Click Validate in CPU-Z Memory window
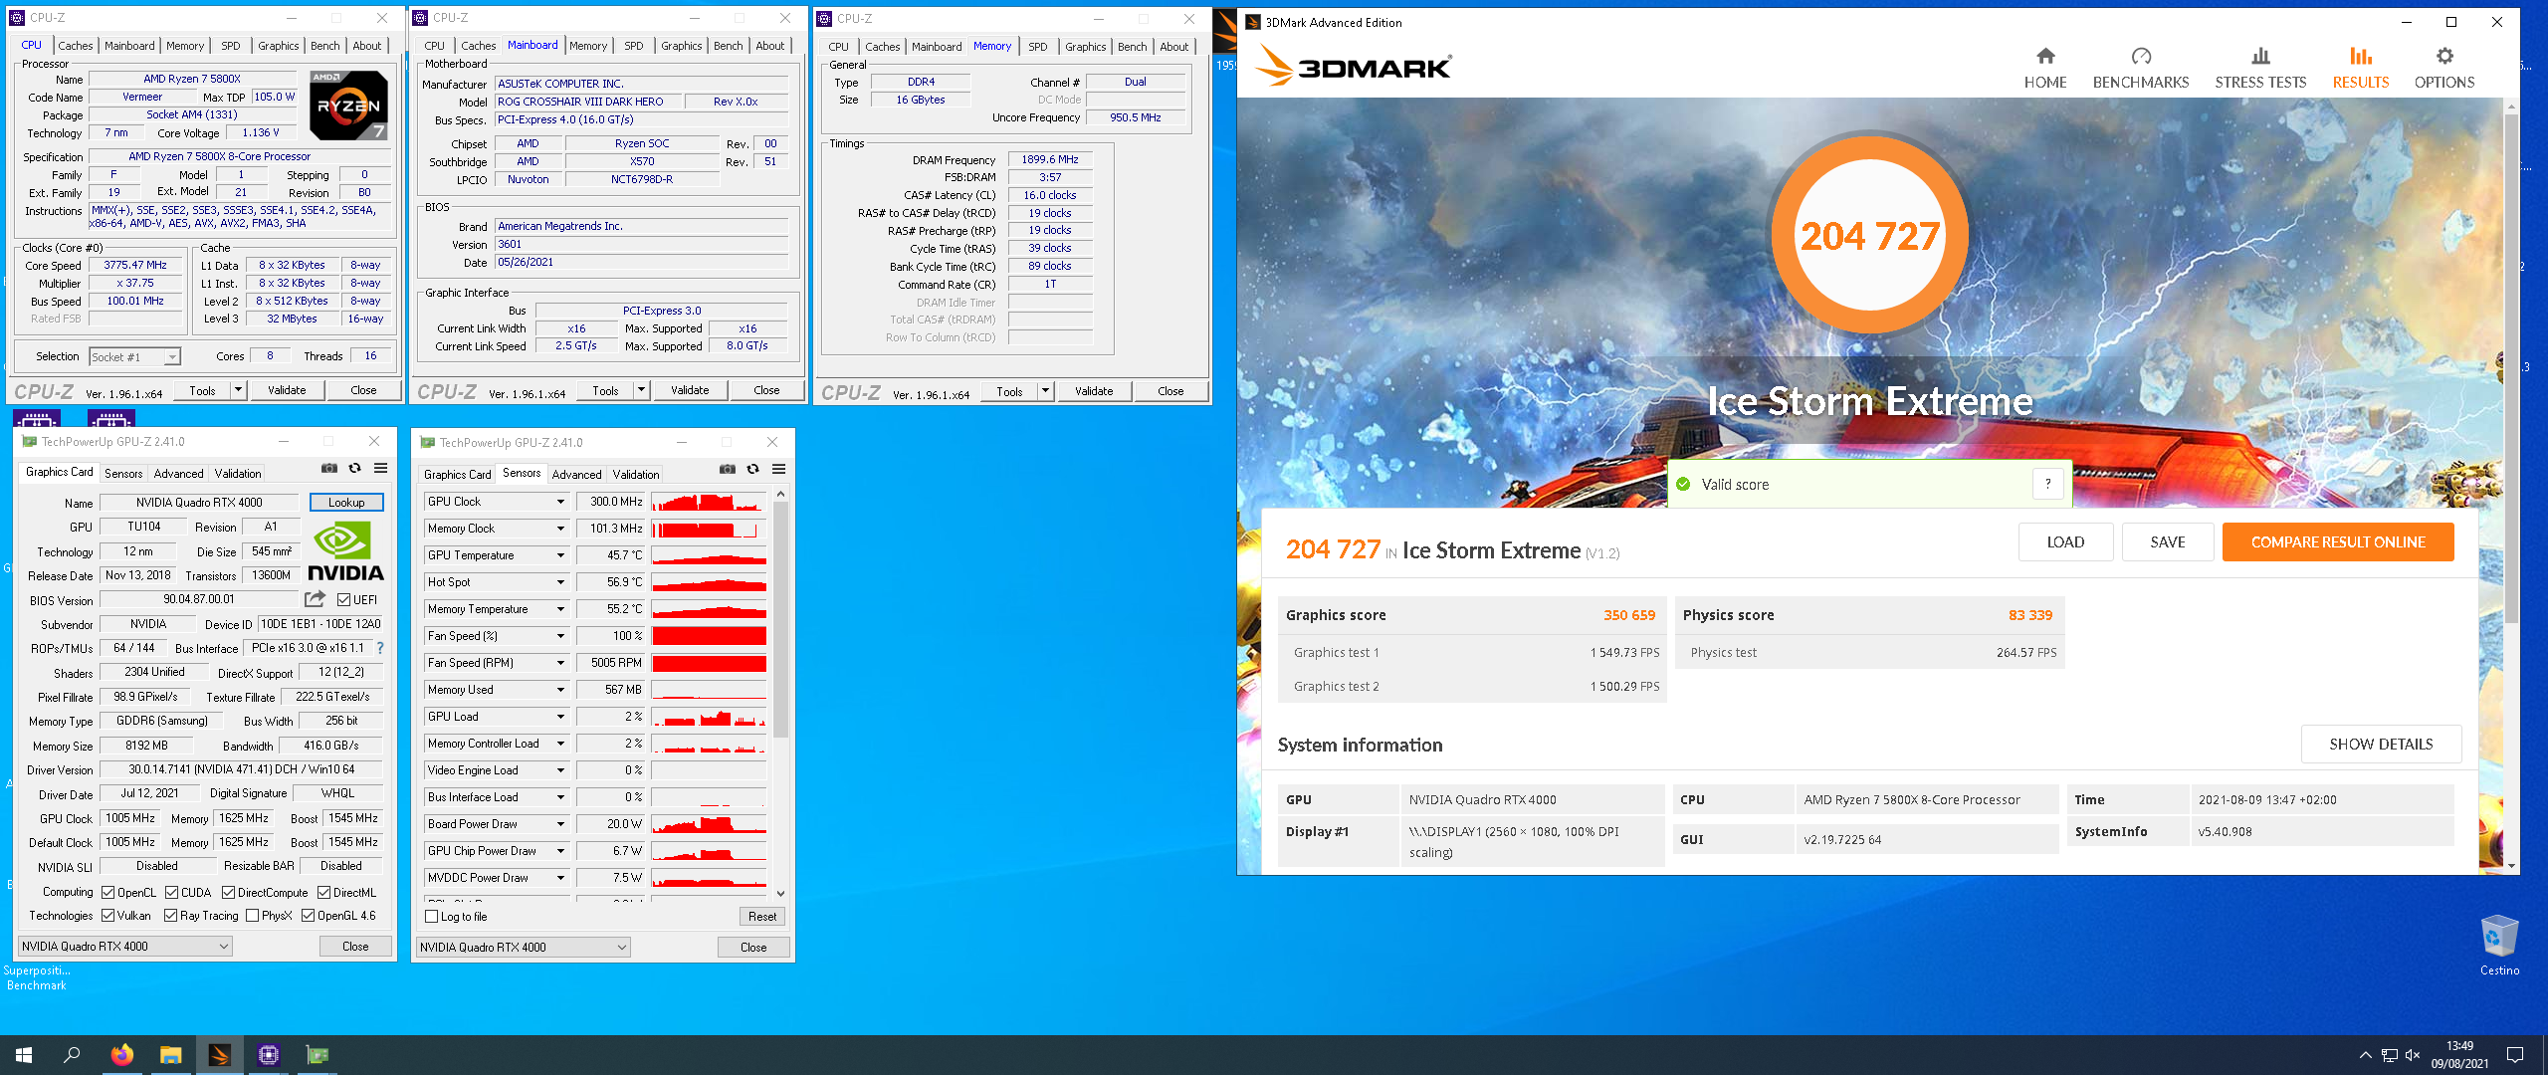2548x1075 pixels. [x=1094, y=391]
